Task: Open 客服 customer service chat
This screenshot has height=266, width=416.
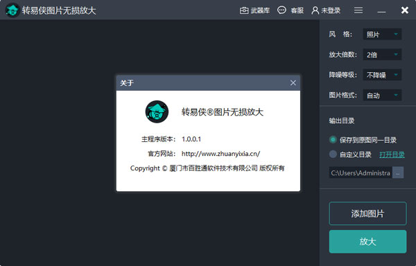Action: pos(291,10)
